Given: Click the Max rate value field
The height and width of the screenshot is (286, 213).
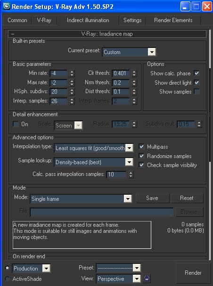Looking at the screenshot, I should coord(59,83).
